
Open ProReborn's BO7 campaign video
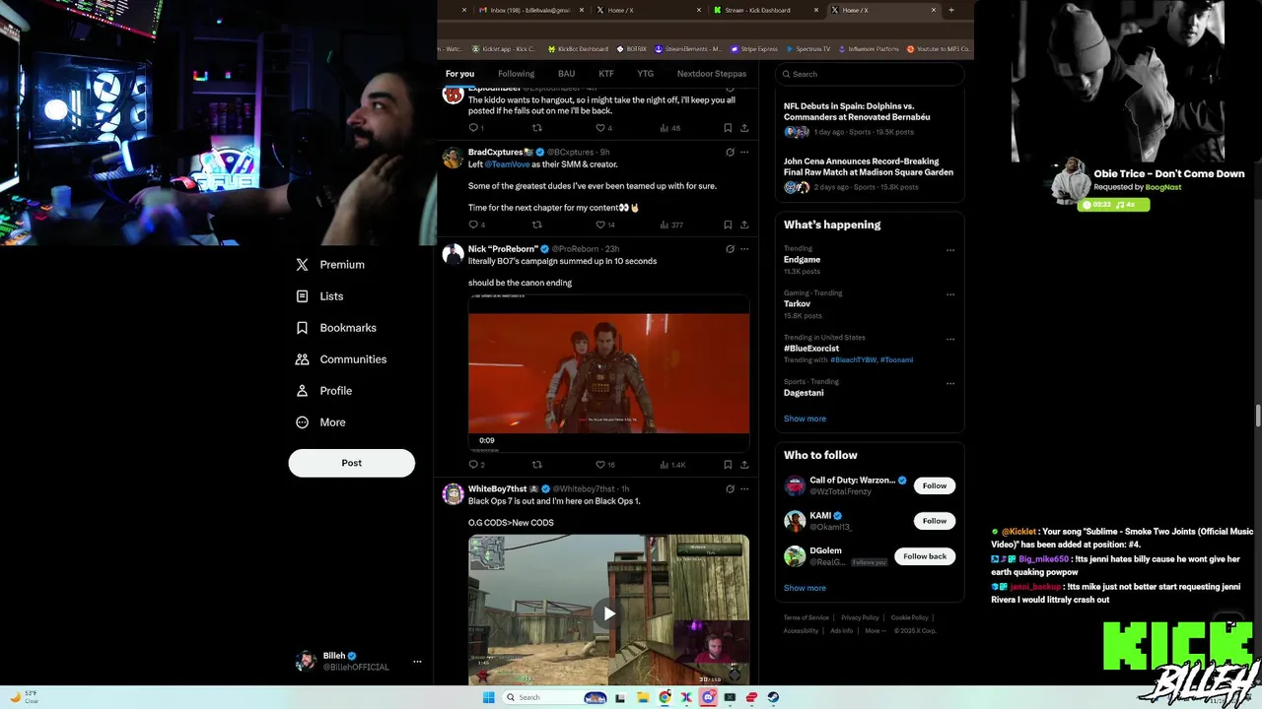(608, 373)
